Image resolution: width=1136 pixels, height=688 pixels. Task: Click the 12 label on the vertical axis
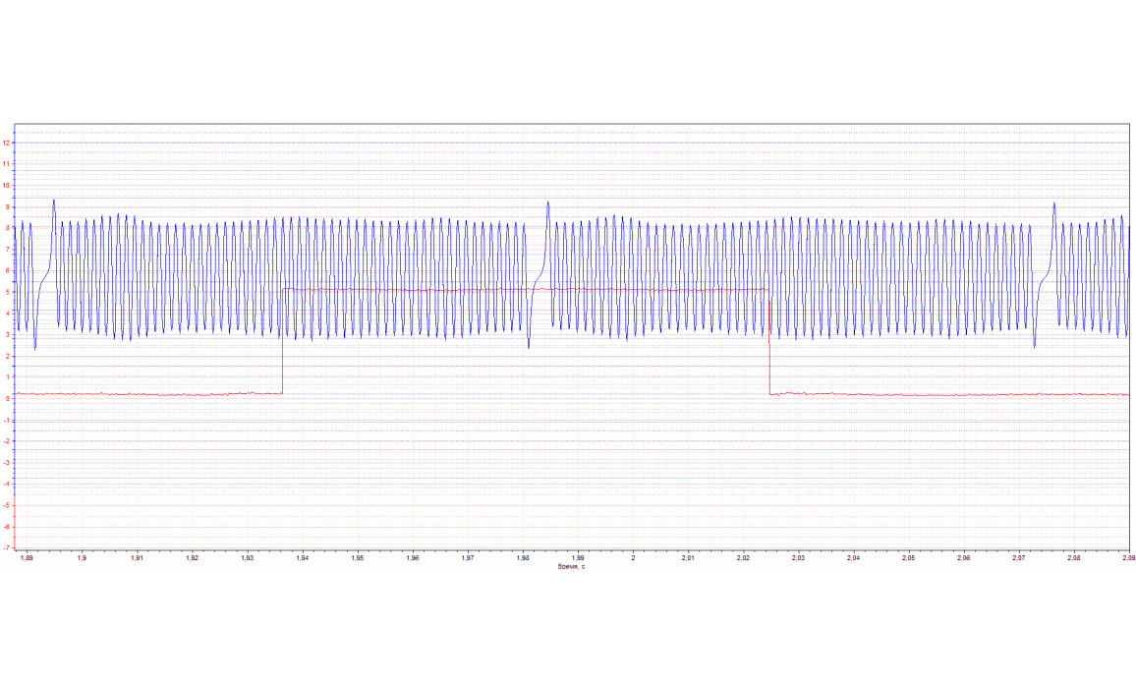click(x=7, y=143)
